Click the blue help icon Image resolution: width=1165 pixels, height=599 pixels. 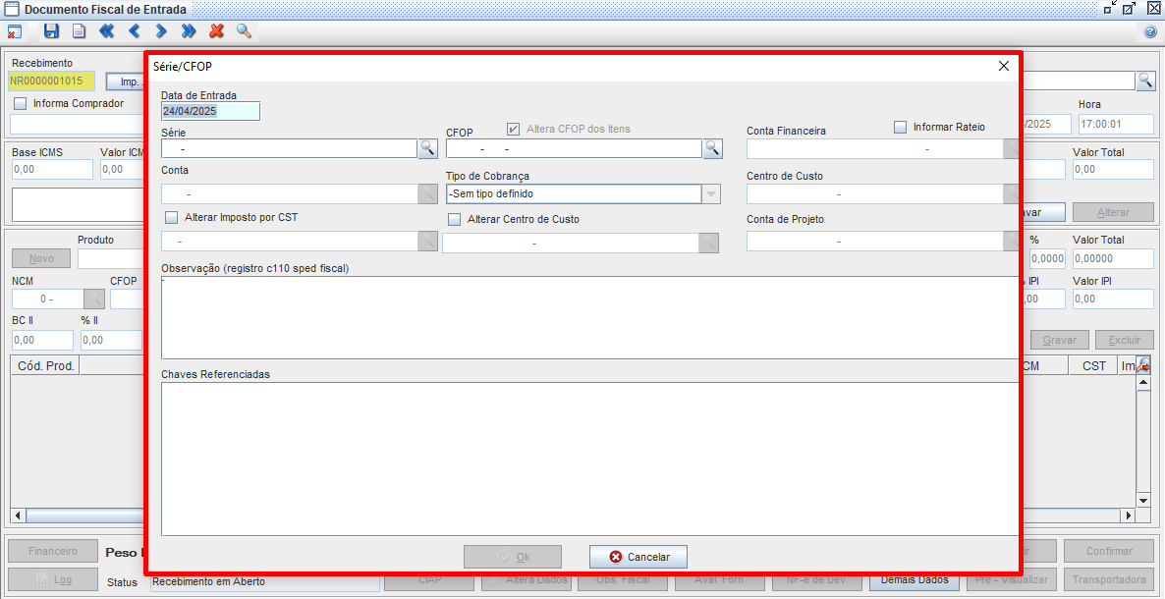pos(1150,32)
